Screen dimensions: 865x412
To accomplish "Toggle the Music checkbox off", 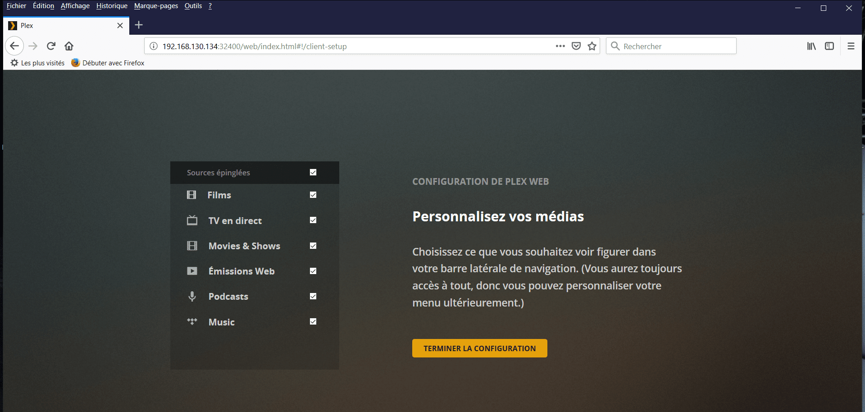I will click(x=313, y=321).
